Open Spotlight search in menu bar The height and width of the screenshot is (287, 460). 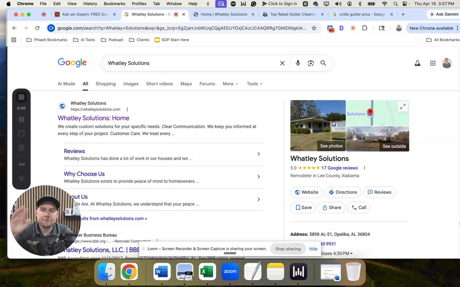point(395,4)
